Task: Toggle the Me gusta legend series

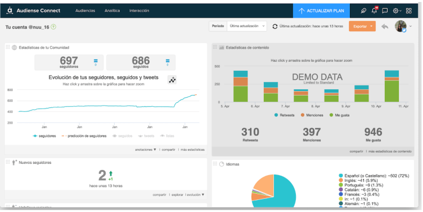Action: tap(339, 115)
